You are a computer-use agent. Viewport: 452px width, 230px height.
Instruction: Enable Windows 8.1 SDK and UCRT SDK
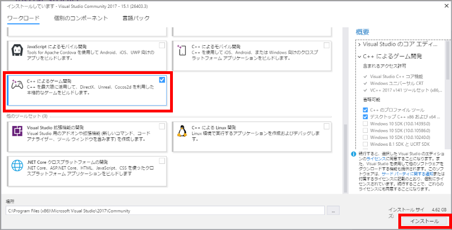pyautogui.click(x=365, y=144)
